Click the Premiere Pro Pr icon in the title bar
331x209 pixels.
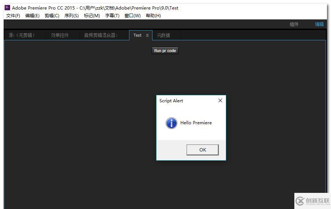tap(7, 8)
